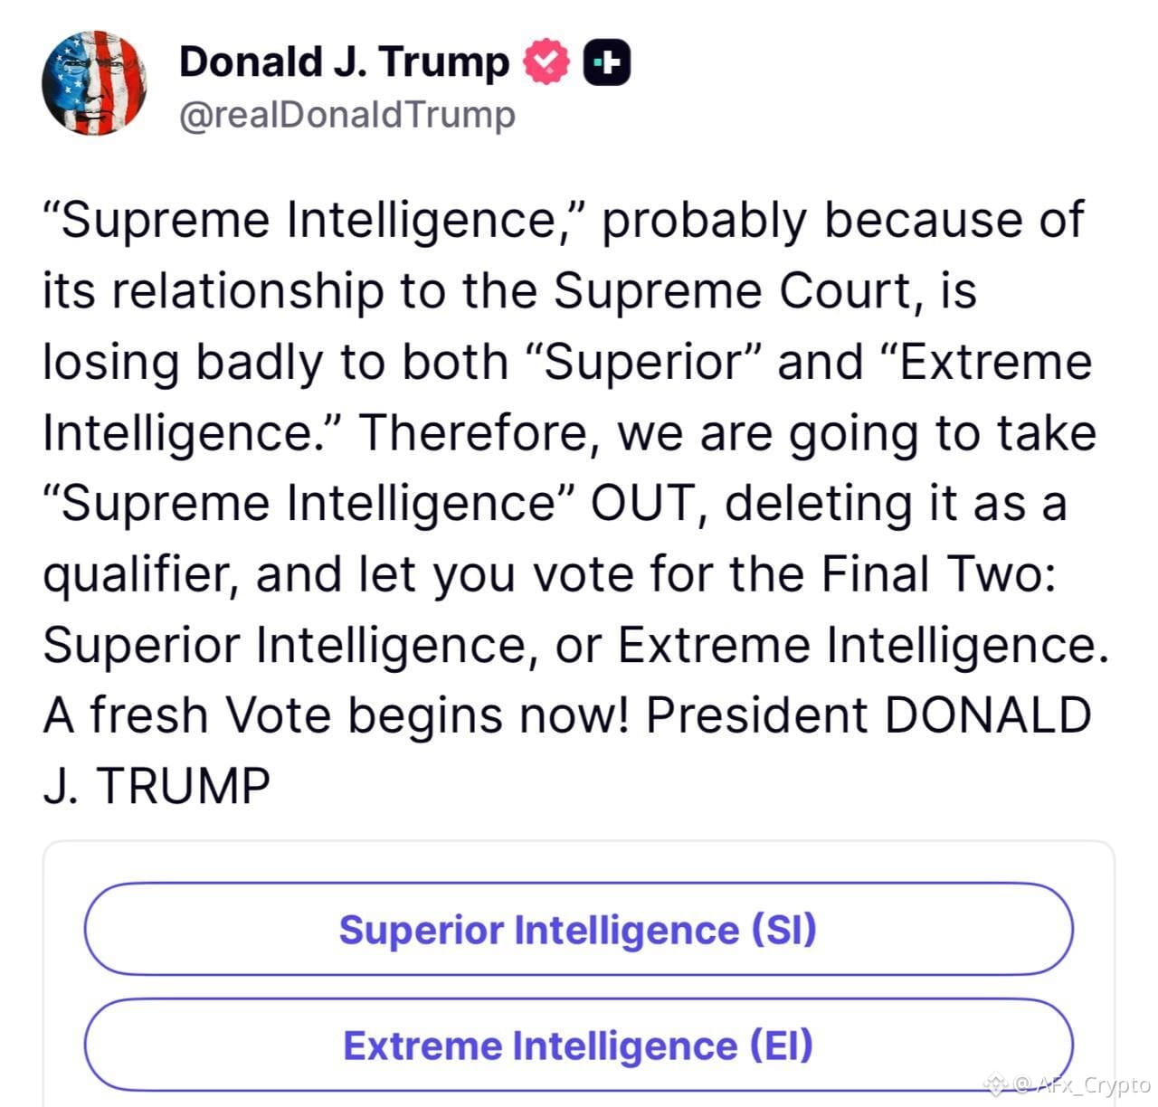The width and height of the screenshot is (1158, 1107).
Task: Vote for Extreme Intelligence (EI)
Action: [578, 1045]
